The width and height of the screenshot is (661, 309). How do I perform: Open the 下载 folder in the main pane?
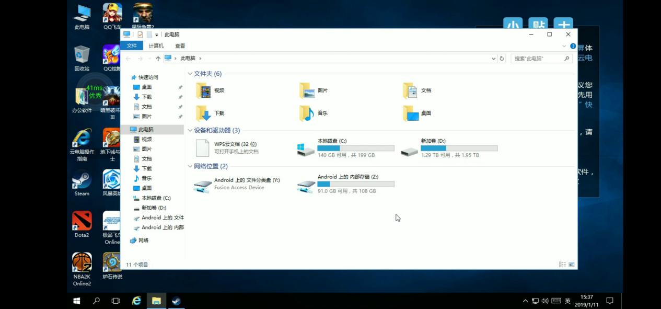pyautogui.click(x=211, y=113)
